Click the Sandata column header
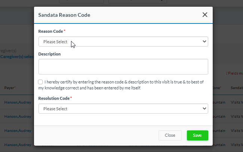This screenshot has width=243, height=152. click(x=237, y=88)
